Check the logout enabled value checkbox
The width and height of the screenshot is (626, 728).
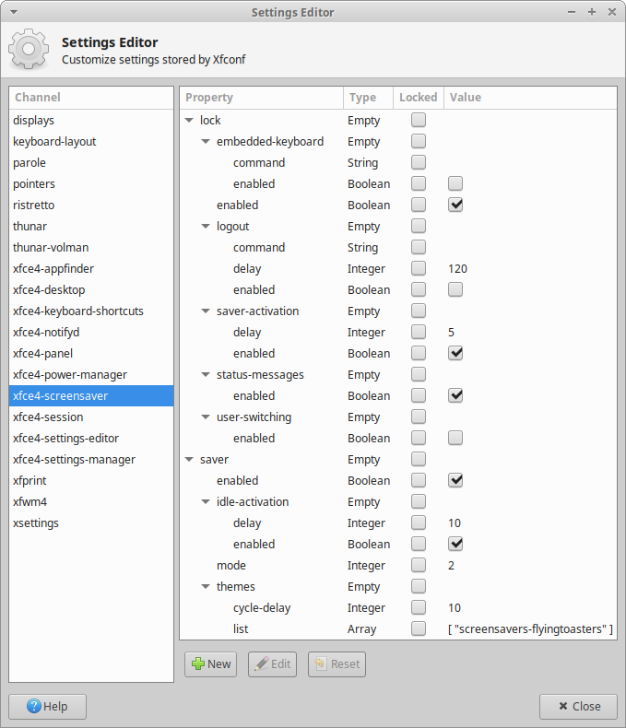coord(455,289)
